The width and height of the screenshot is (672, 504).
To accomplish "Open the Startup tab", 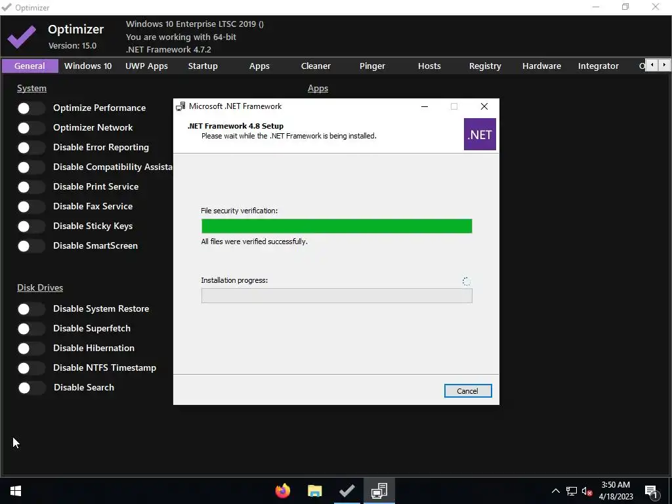I will tap(203, 66).
